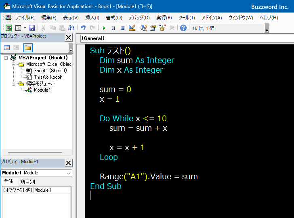This screenshot has height=218, width=294.
Task: Click the Dim sum As Integer line
Action: pos(137,61)
